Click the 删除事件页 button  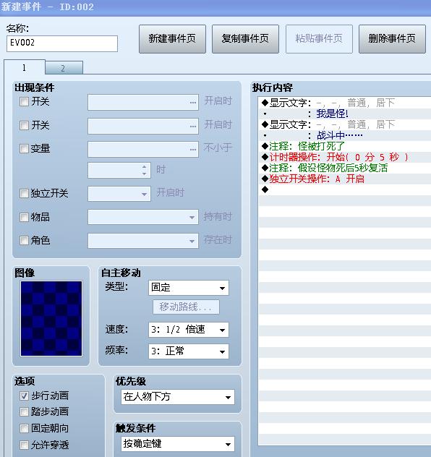coord(392,39)
